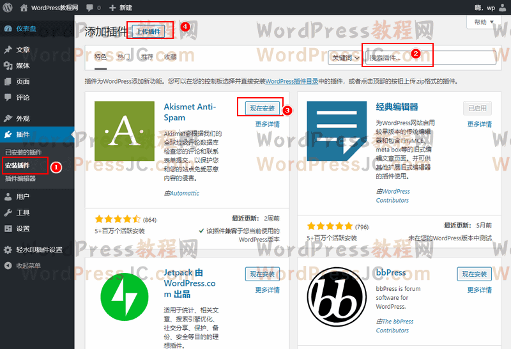Screen dimensions: 511x349
Task: Select the 热门 tab
Action: click(x=124, y=57)
